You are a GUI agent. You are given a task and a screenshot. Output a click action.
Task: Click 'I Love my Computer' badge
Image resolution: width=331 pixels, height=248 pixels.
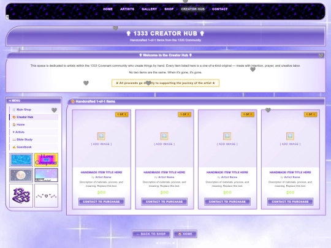click(46, 160)
